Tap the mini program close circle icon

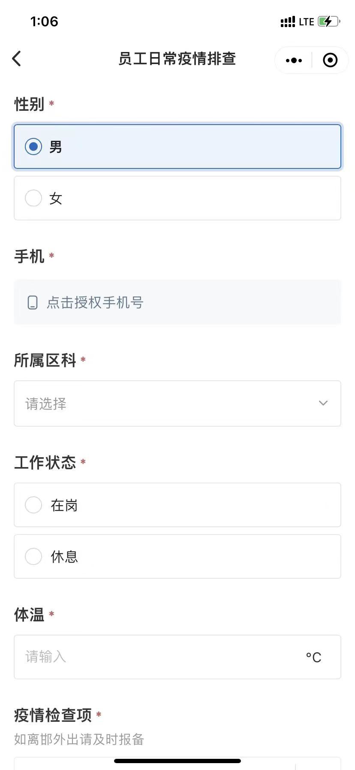tap(330, 61)
